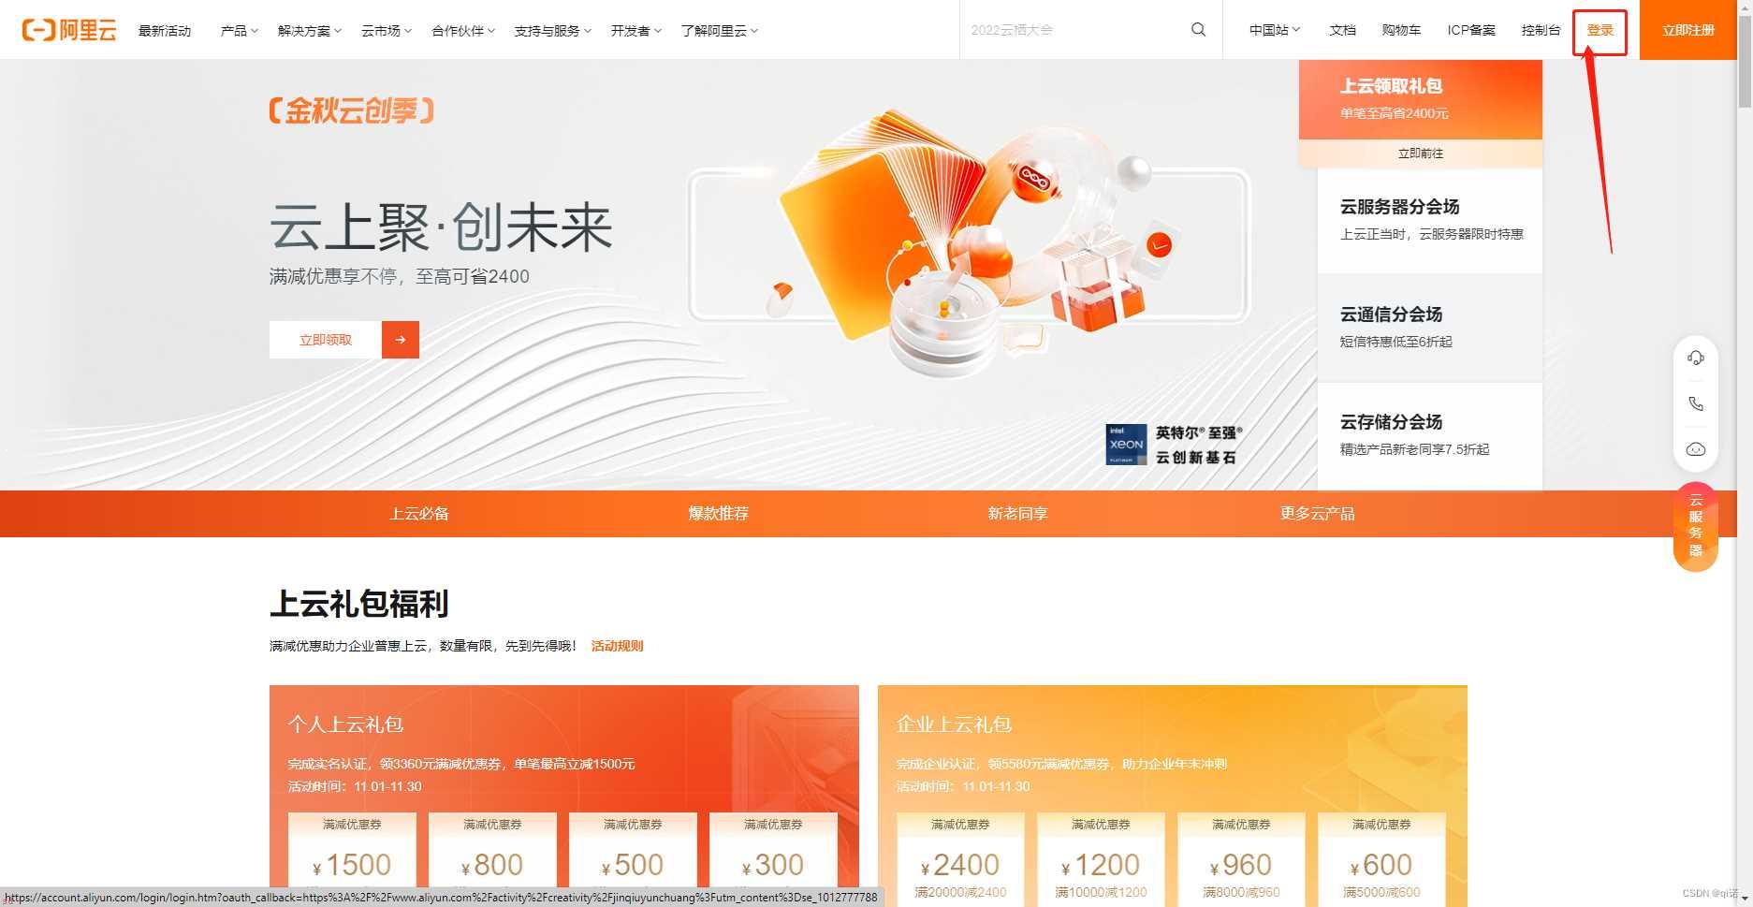Image resolution: width=1753 pixels, height=907 pixels.
Task: Select the ¥600 enterprise coupon
Action: point(1381,858)
